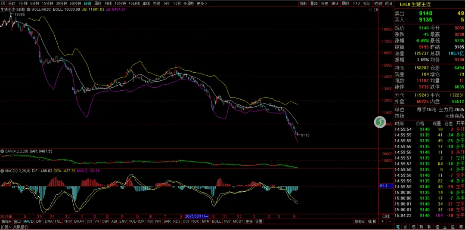Viewport: 465px width, 230px height.
Task: Toggle the side panel icon beside diamond
Action: pyautogui.click(x=376, y=9)
